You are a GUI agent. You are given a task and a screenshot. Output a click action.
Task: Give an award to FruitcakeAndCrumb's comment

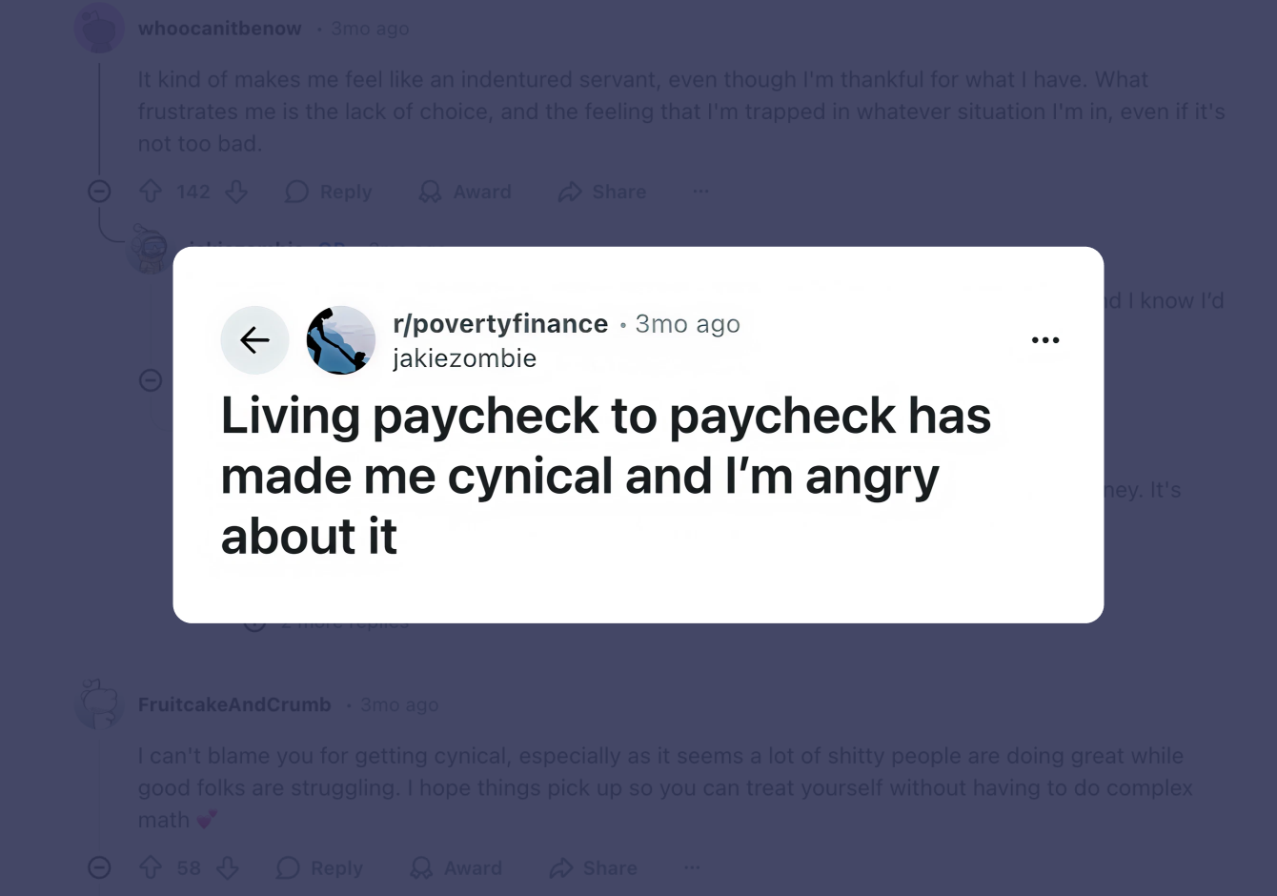[456, 867]
